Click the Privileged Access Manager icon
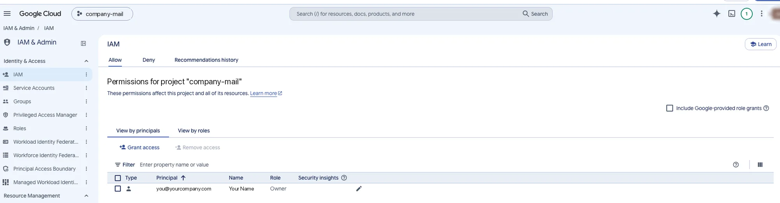This screenshot has width=780, height=203. pyautogui.click(x=5, y=115)
